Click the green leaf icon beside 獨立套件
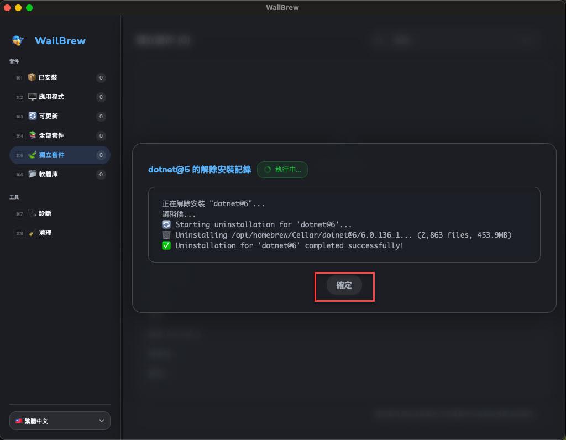The image size is (566, 440). [32, 155]
